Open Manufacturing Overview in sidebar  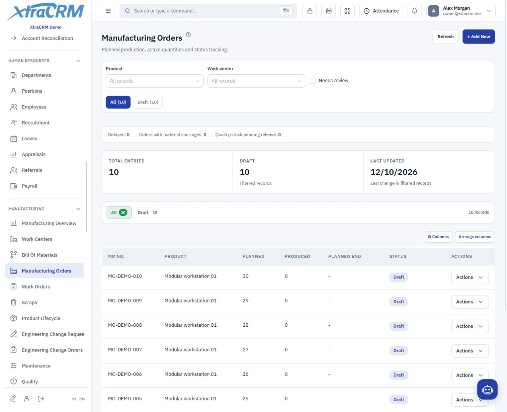click(x=45, y=223)
